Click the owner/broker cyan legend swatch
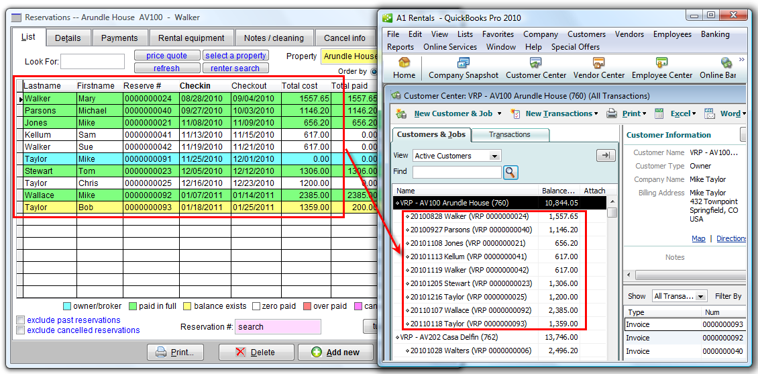 tap(67, 306)
